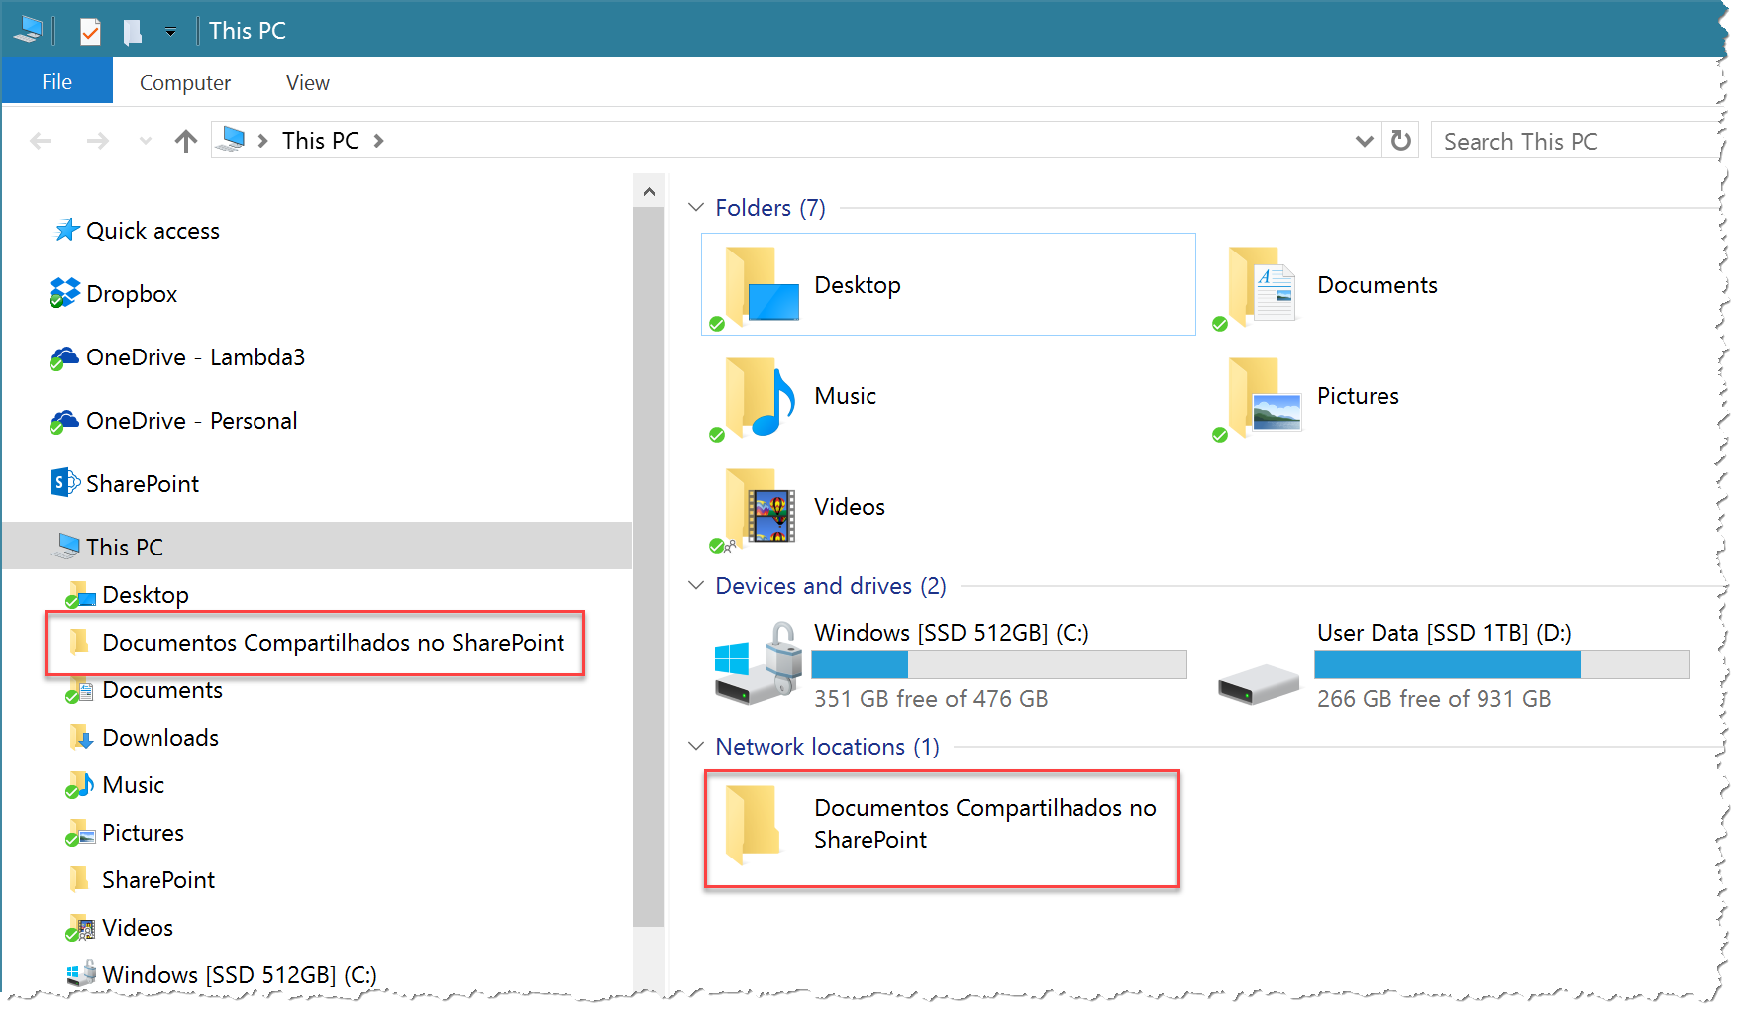The height and width of the screenshot is (1009, 1737).
Task: Open the Recent locations dropdown arrow
Action: pos(146,141)
